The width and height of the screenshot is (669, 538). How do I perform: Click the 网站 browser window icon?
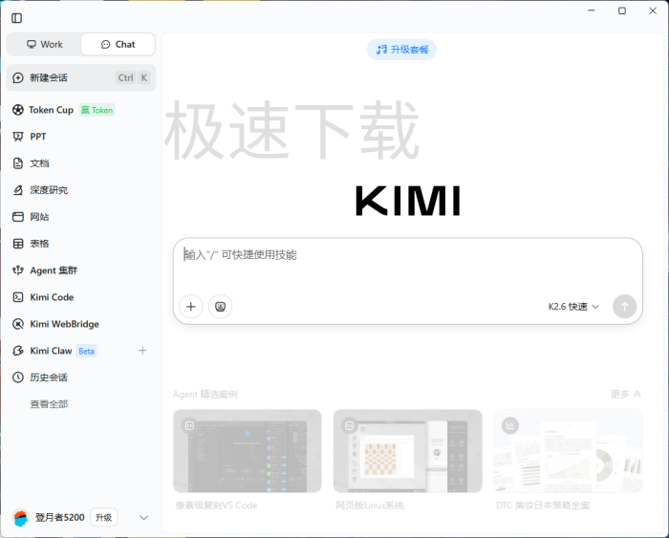tap(18, 217)
